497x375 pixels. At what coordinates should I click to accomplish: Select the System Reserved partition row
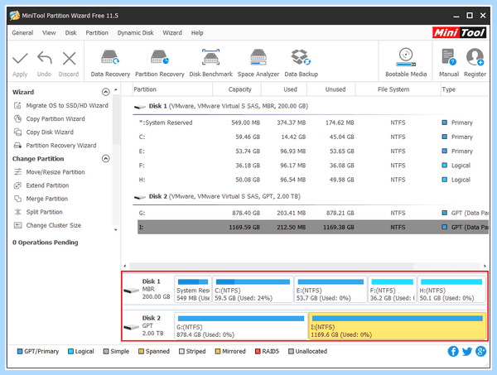[313, 123]
